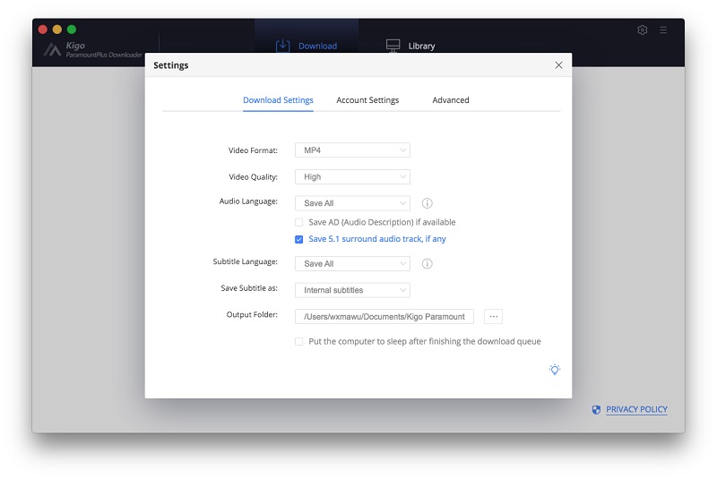Open Save Subtitle as dropdown
Image resolution: width=717 pixels, height=479 pixels.
pos(352,290)
